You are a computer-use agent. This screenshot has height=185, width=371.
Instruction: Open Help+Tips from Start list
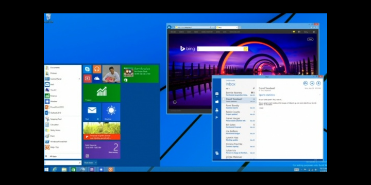tap(63, 147)
